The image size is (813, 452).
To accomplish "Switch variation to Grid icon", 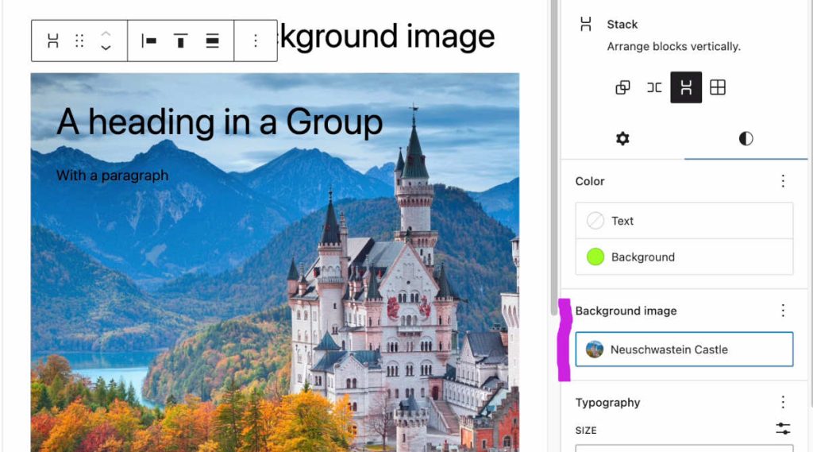I will (x=718, y=87).
